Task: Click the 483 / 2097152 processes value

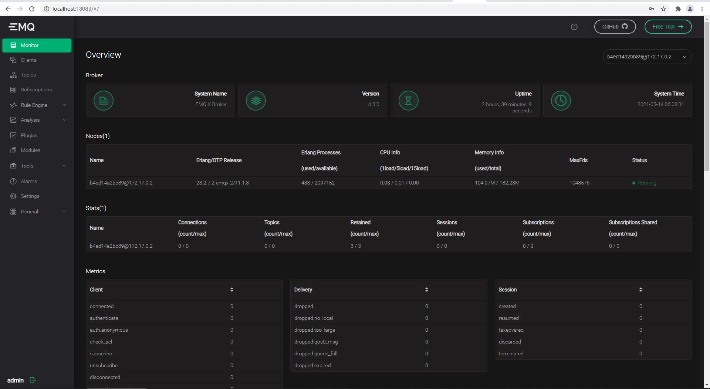Action: [318, 183]
